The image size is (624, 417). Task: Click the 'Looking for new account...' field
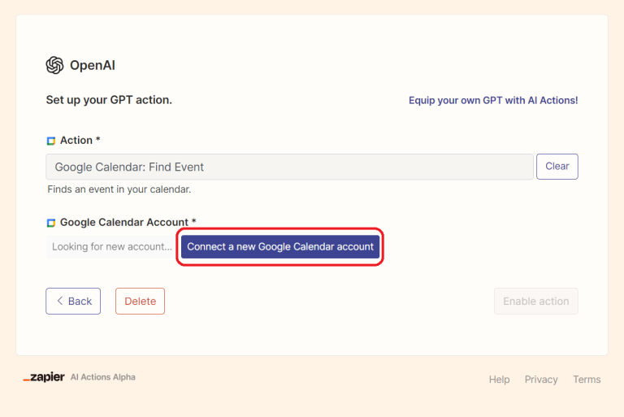point(111,246)
